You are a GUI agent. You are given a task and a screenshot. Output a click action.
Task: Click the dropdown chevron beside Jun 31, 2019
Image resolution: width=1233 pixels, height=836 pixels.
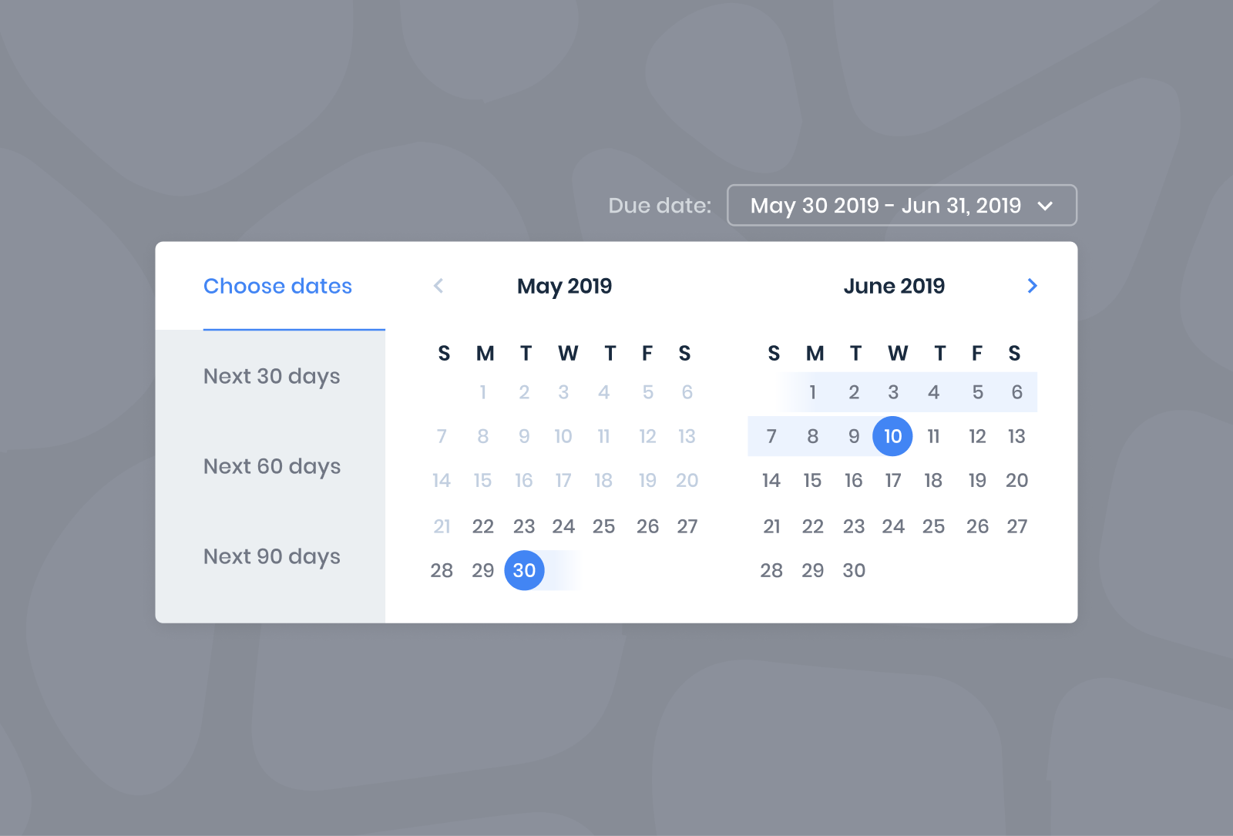click(x=1045, y=206)
